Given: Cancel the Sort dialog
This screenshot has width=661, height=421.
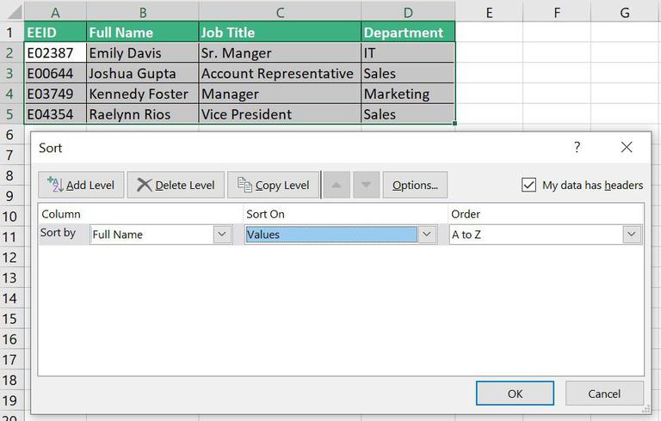Looking at the screenshot, I should point(604,394).
